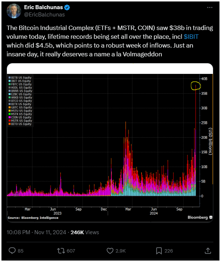221x262 pixels.
Task: Click the Source: Bloomberg Intelligence caption
Action: click(33, 218)
